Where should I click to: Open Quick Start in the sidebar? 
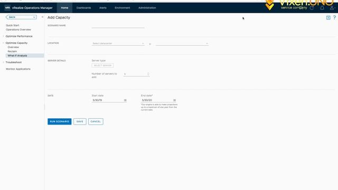click(x=13, y=25)
